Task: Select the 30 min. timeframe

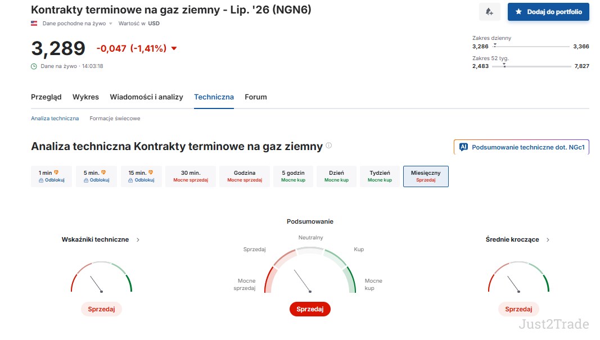Action: pos(191,176)
